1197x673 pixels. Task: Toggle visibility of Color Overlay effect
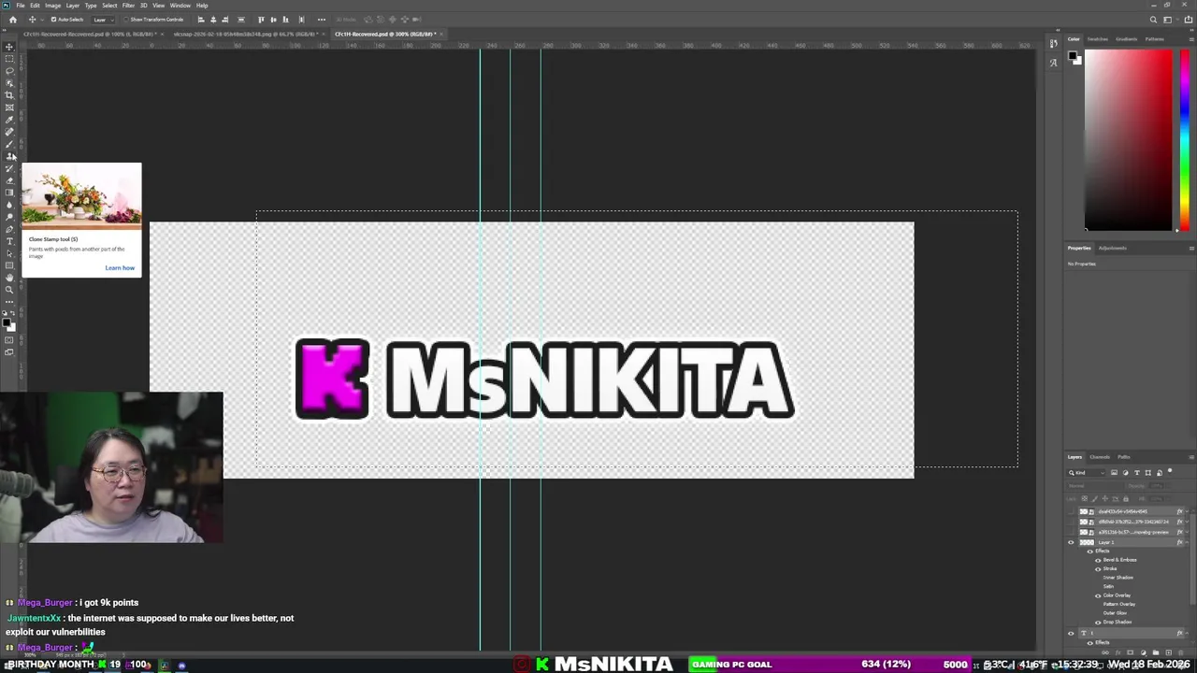coord(1098,595)
